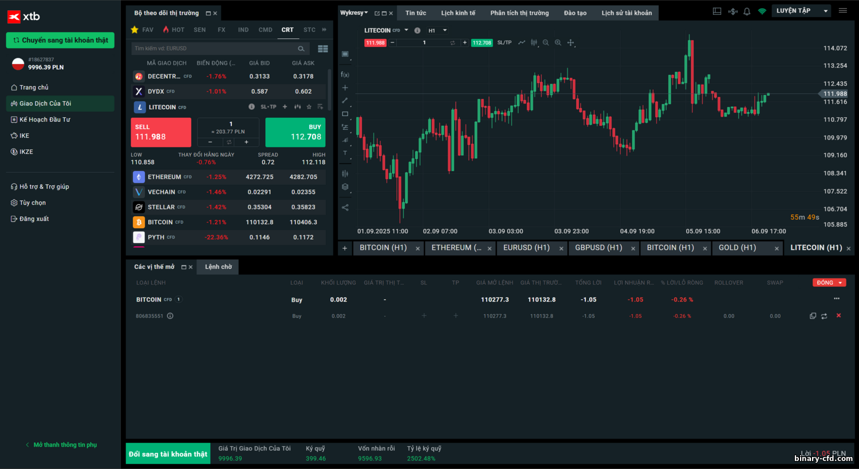Viewport: 859px width, 469px height.
Task: Click the green BUY 112.708 button
Action: pyautogui.click(x=295, y=133)
